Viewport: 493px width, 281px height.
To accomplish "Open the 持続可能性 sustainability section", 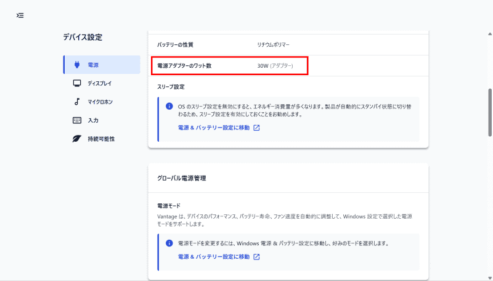I will (x=102, y=139).
